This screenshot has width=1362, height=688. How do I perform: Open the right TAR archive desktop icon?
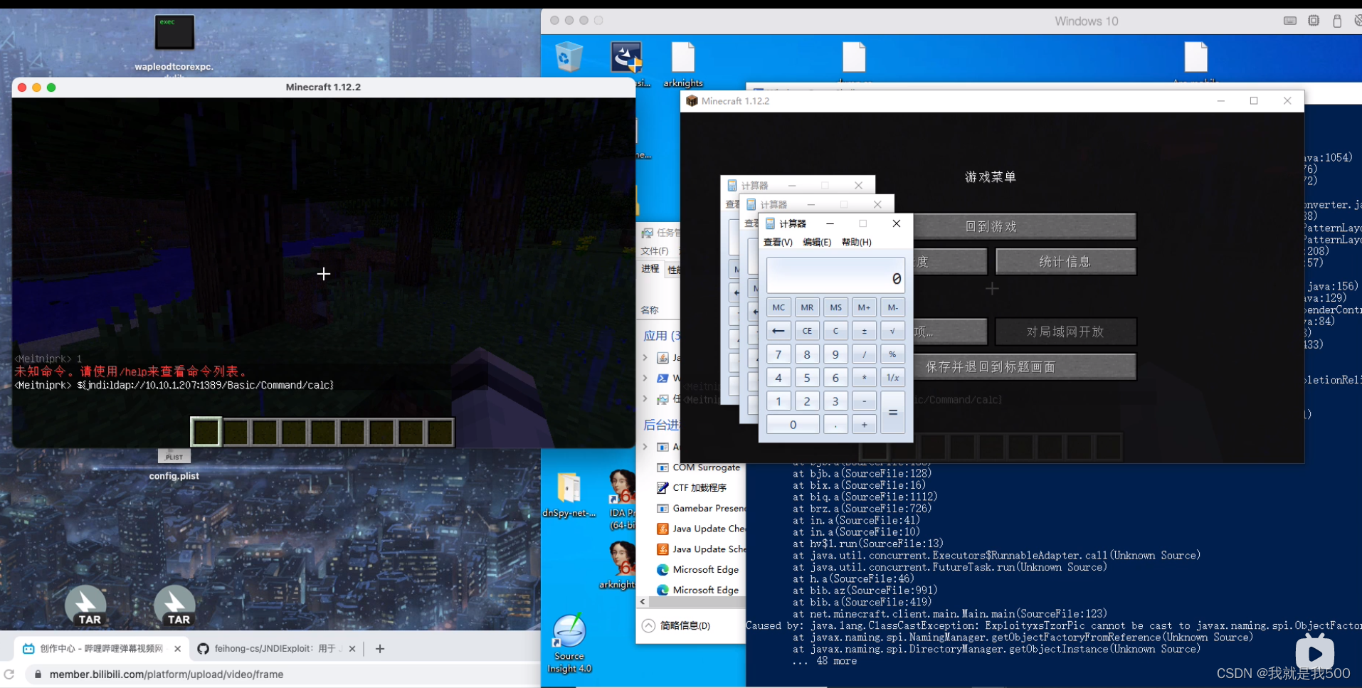[x=175, y=606]
